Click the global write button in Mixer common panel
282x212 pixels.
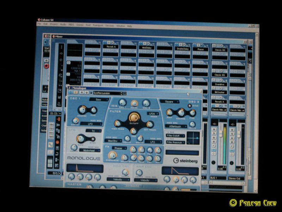coord(51,137)
